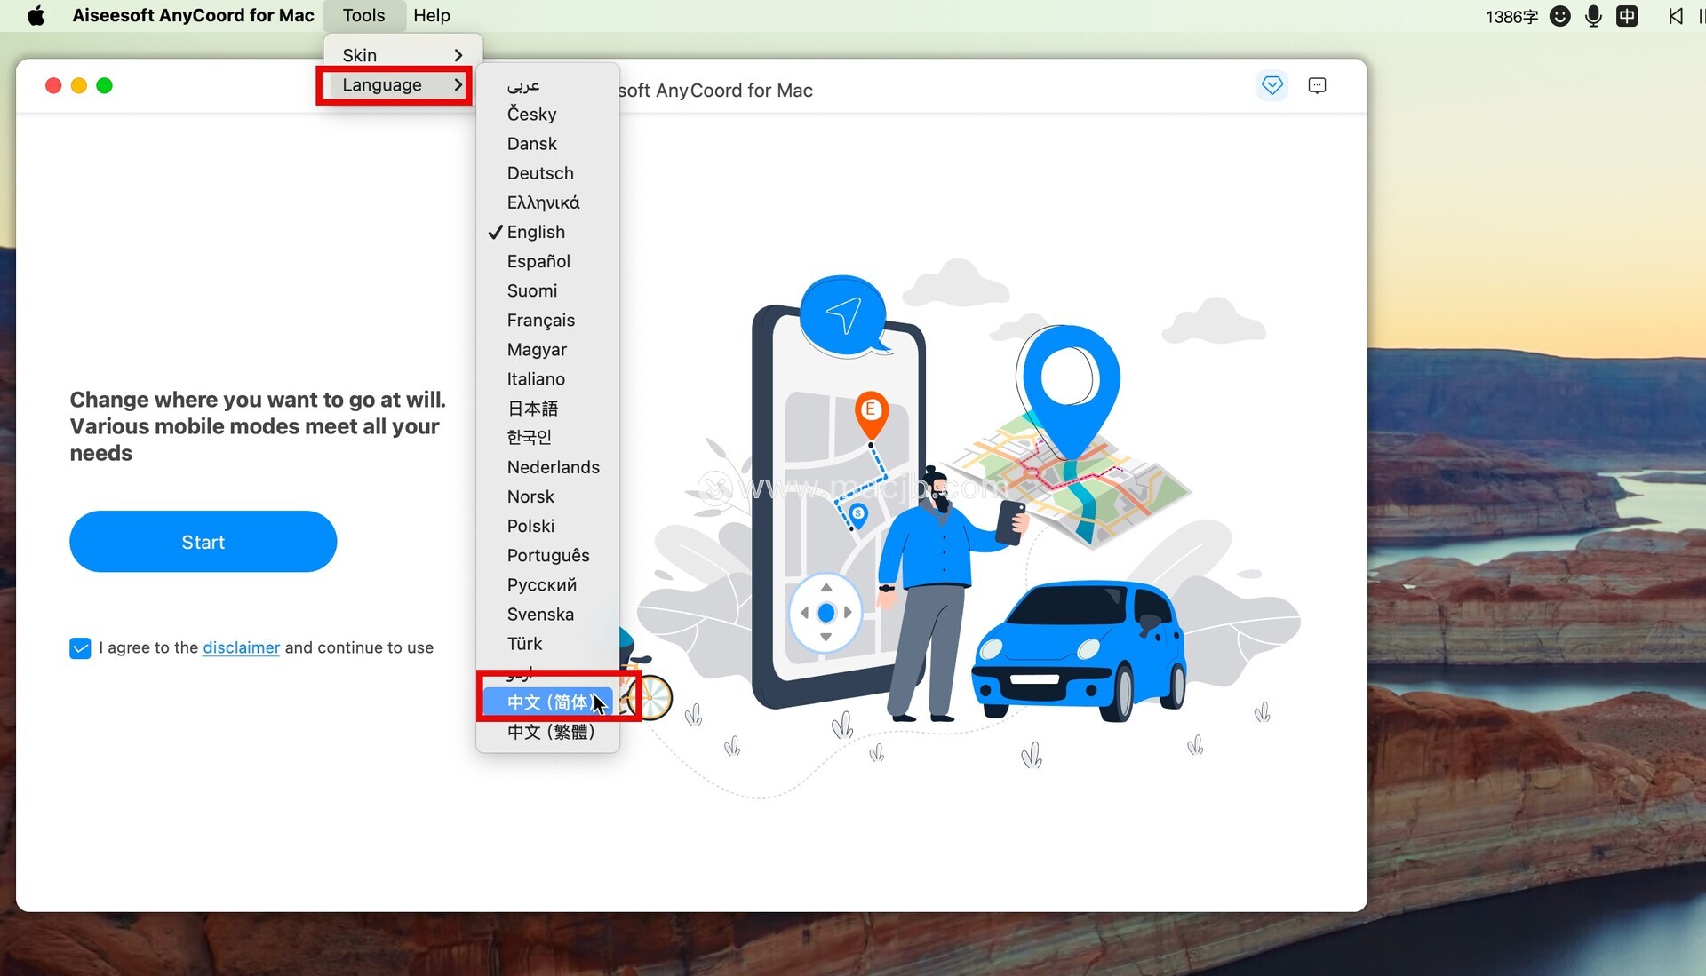This screenshot has height=976, width=1706.
Task: Click the blue Start button
Action: coord(203,541)
